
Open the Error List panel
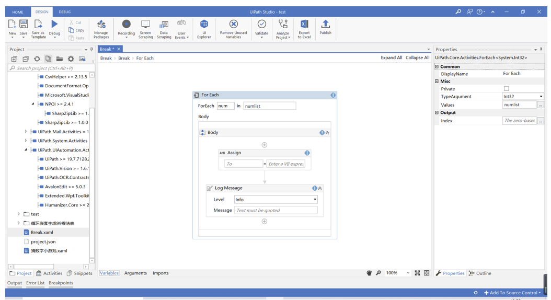35,283
